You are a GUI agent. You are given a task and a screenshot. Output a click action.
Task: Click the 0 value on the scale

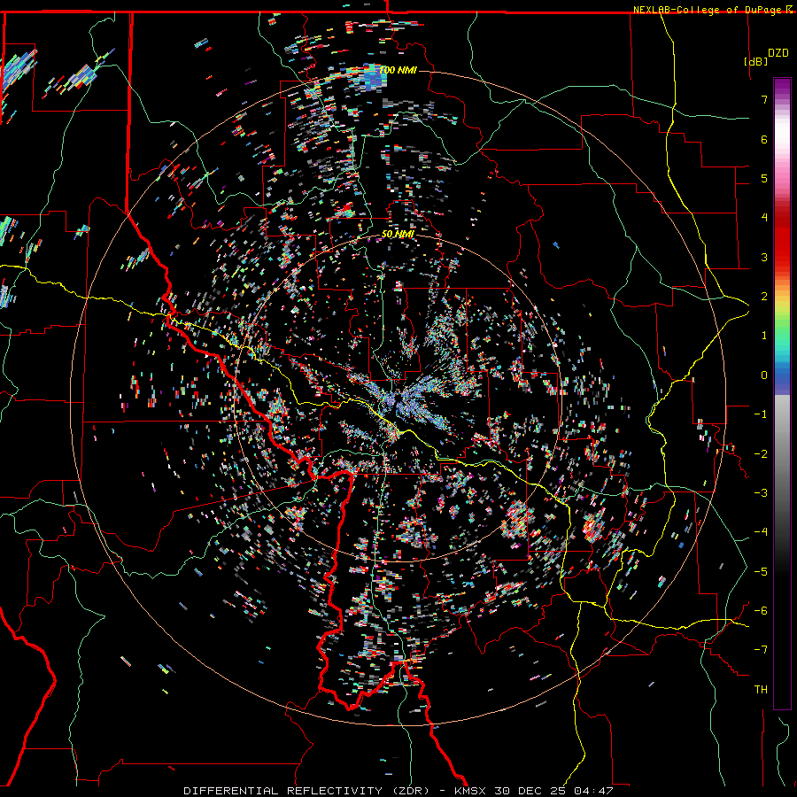(x=764, y=375)
